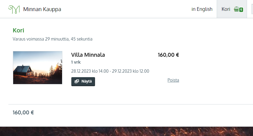253x136 pixels.
Task: Click the green M logo icon
Action: pos(14,9)
